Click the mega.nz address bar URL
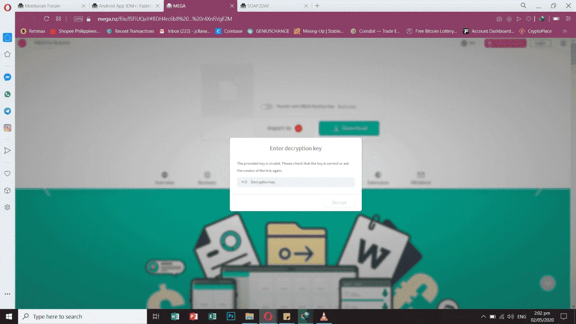Image resolution: width=576 pixels, height=324 pixels. coord(165,19)
